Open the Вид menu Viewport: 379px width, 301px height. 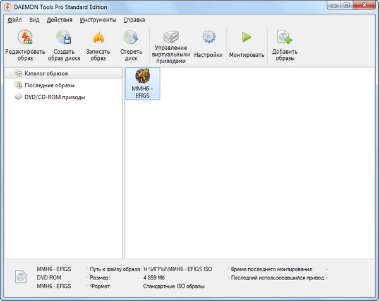(x=34, y=20)
